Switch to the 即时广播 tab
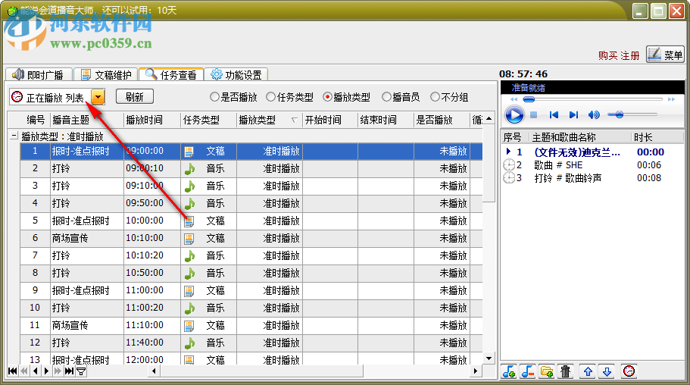690x385 pixels. point(39,75)
